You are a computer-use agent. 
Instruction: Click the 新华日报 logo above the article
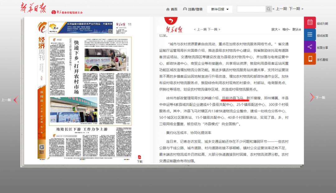[174, 29]
